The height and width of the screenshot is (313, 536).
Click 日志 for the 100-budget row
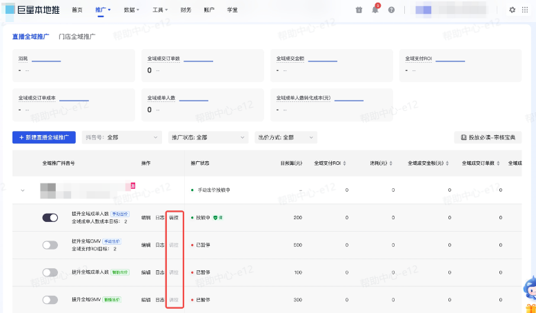(x=160, y=272)
